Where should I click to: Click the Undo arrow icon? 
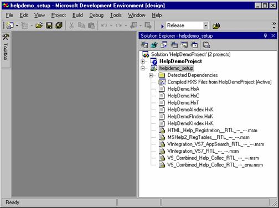(104, 25)
